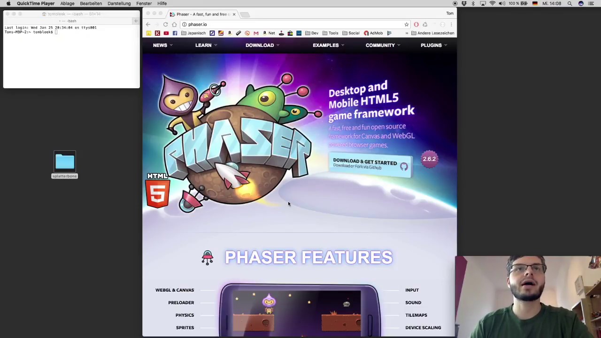Open the Hilfe menu
This screenshot has width=601, height=338.
[162, 3]
